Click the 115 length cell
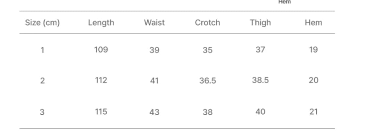Image resolution: width=370 pixels, height=136 pixels. click(x=101, y=111)
